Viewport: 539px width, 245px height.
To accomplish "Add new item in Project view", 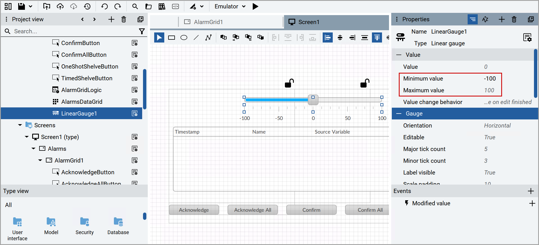I will pos(111,19).
